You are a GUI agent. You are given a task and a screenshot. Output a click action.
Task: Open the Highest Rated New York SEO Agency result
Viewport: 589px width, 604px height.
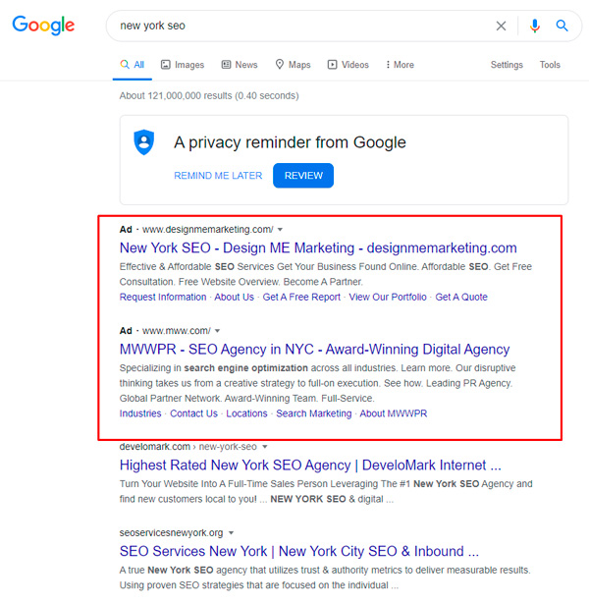(x=310, y=465)
